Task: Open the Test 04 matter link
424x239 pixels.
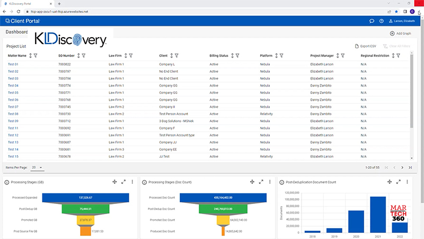Action: [x=13, y=86]
